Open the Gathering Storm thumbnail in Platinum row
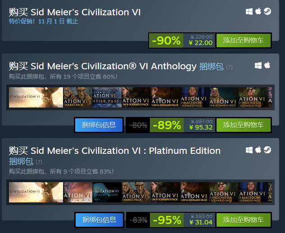The image size is (285, 233). [x=107, y=193]
